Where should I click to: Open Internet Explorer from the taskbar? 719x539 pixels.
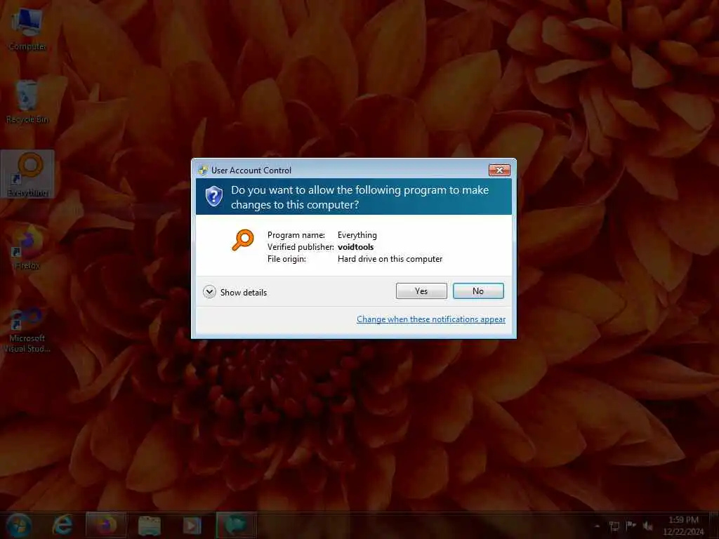pos(62,525)
